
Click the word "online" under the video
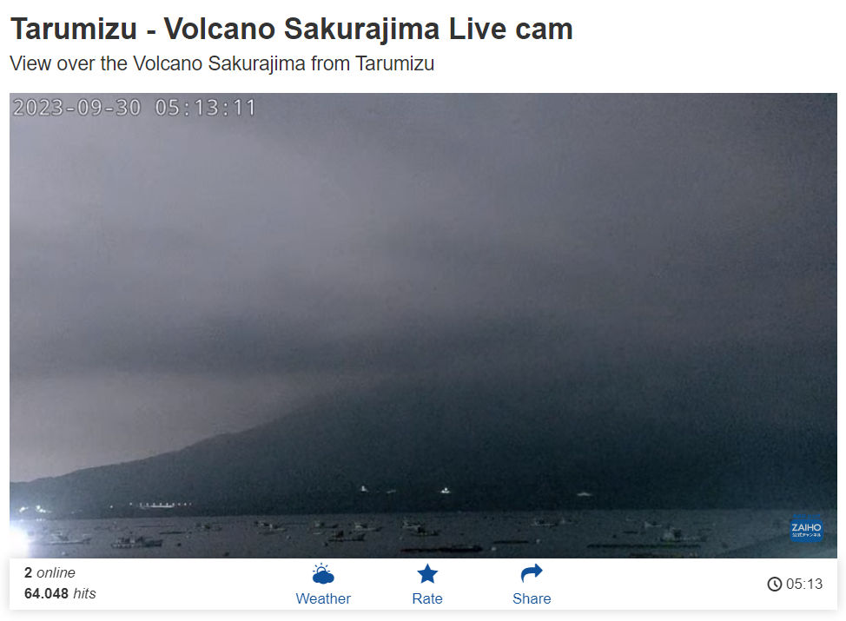(56, 572)
